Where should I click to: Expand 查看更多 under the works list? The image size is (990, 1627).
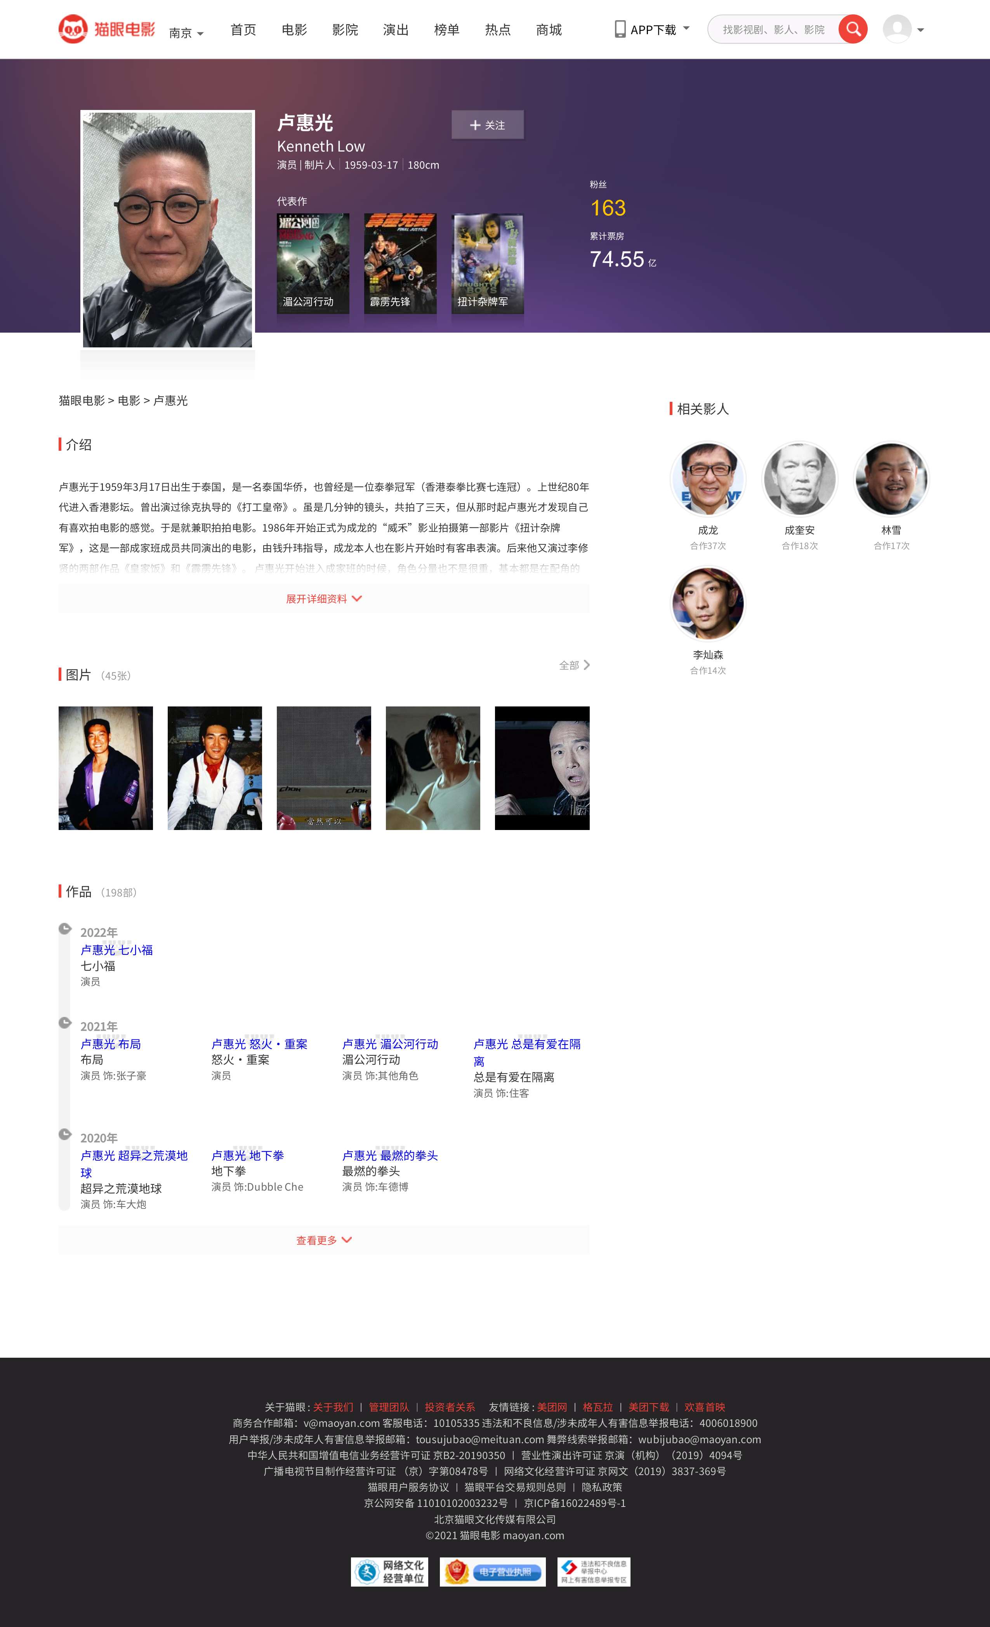(x=323, y=1240)
